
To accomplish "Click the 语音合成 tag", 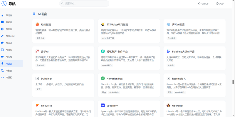I will [41, 38].
